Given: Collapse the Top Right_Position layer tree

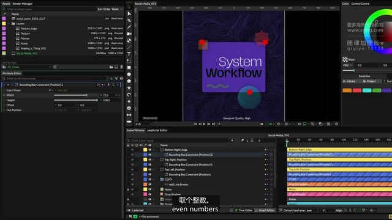Looking at the screenshot, I should 154,159.
